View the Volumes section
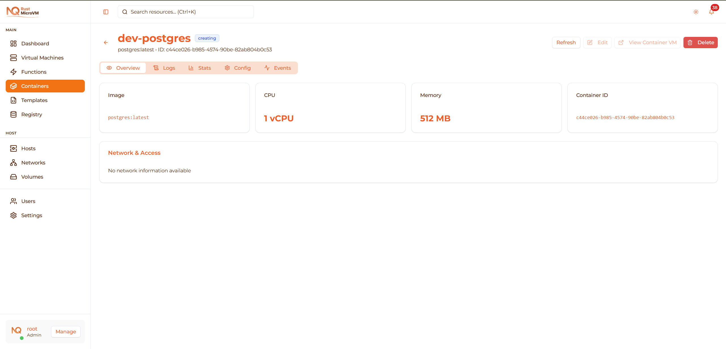 coord(32,177)
